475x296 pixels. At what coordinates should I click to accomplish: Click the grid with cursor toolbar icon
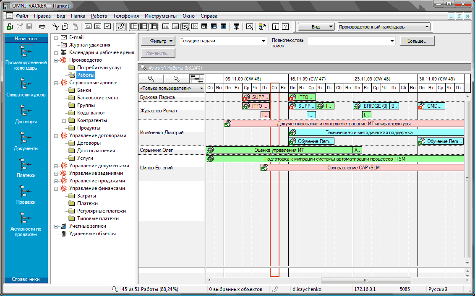click(x=236, y=27)
